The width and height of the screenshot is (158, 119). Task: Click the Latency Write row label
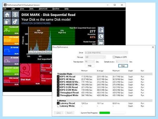(x=67, y=106)
